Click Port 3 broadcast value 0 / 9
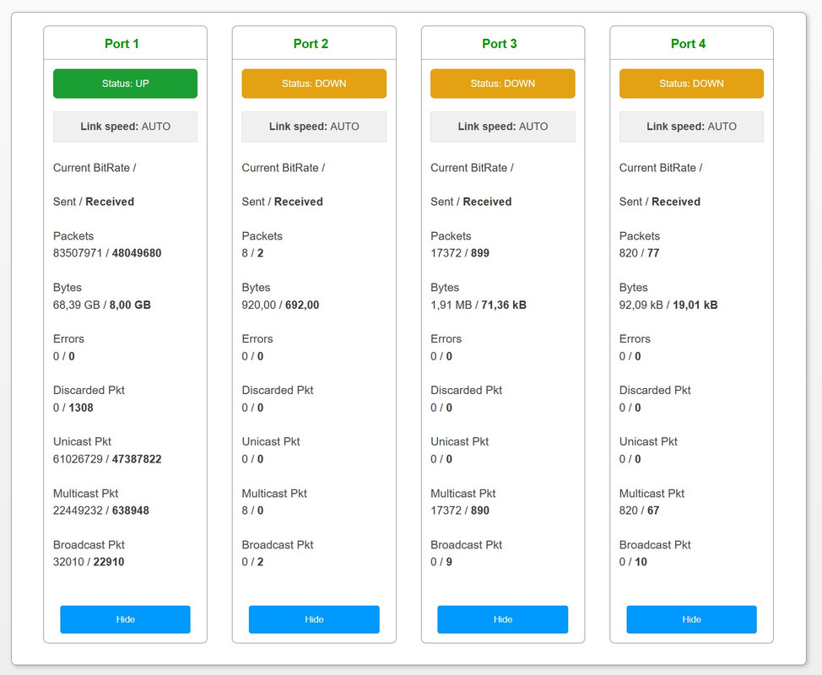Screen dimensions: 822x675 click(x=441, y=562)
